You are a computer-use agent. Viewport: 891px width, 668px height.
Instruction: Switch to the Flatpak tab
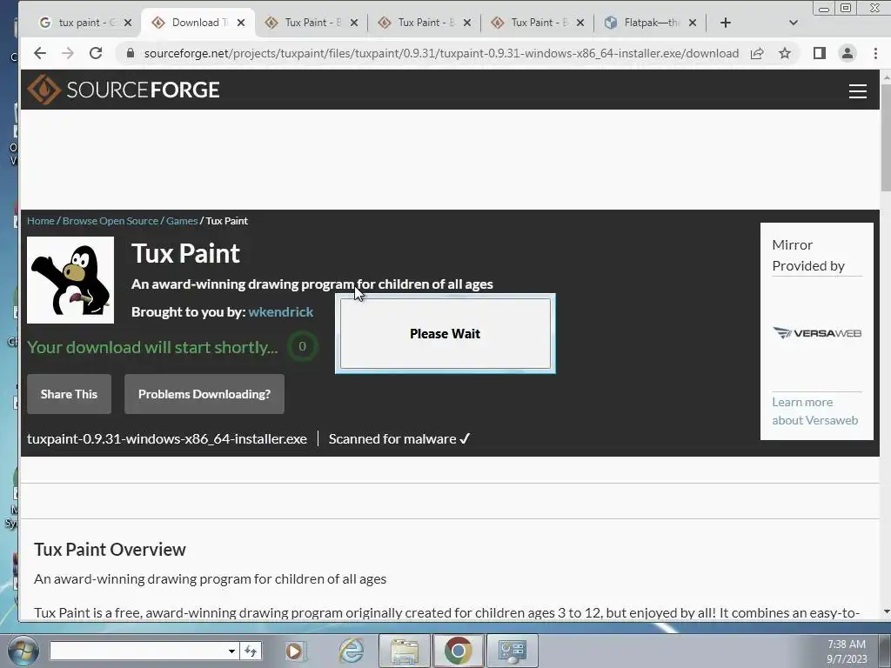[650, 23]
